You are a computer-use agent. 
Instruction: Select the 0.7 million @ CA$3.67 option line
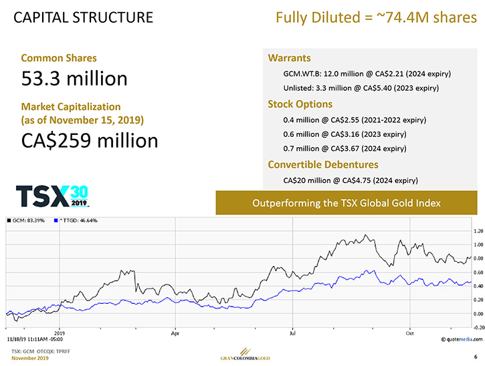(345, 148)
